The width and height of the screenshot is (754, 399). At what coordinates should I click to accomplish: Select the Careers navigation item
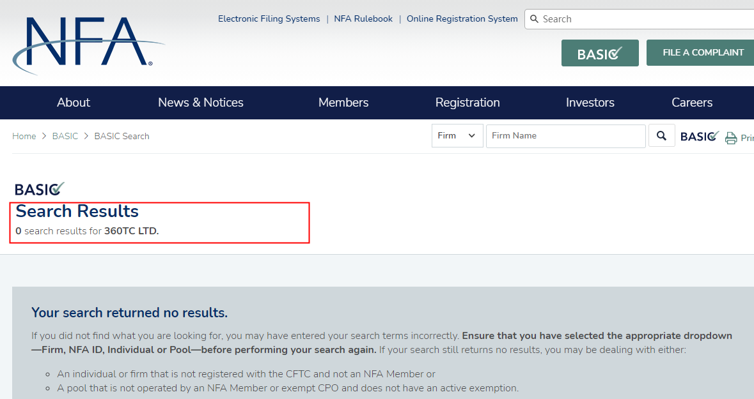(691, 103)
